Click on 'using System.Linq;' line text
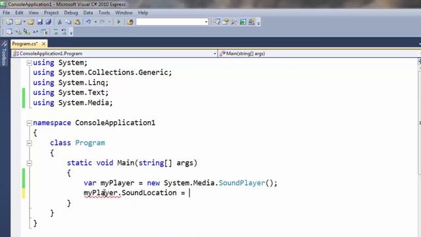 [x=70, y=83]
